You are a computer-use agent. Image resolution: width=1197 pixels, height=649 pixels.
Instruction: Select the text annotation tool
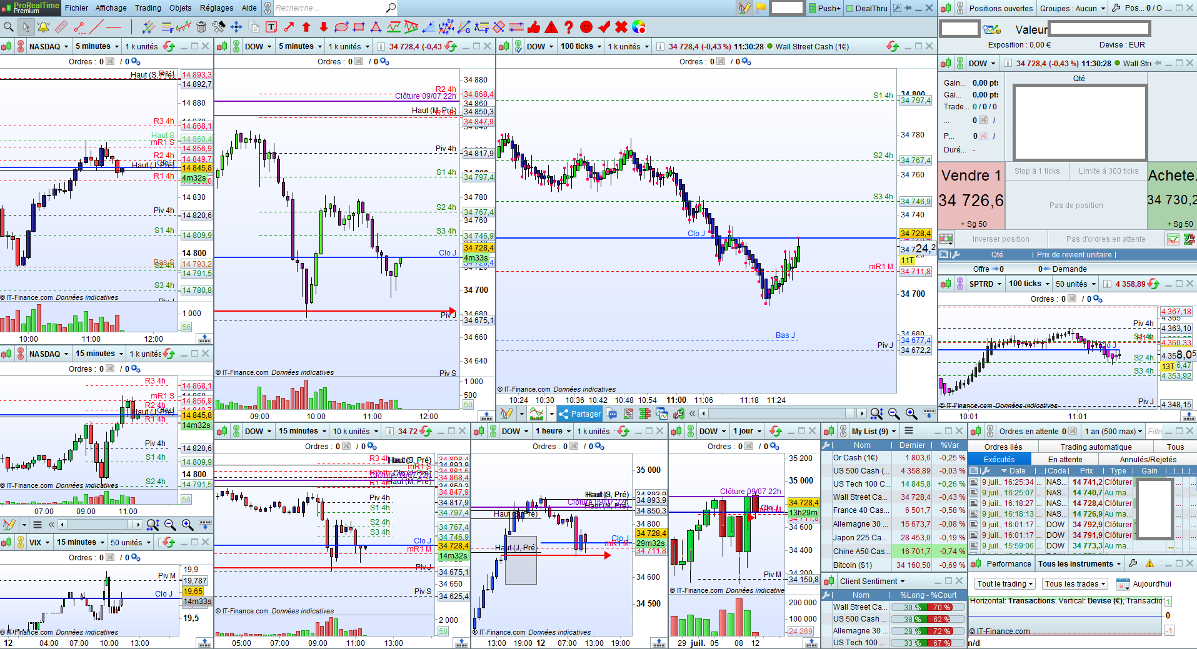point(271,27)
